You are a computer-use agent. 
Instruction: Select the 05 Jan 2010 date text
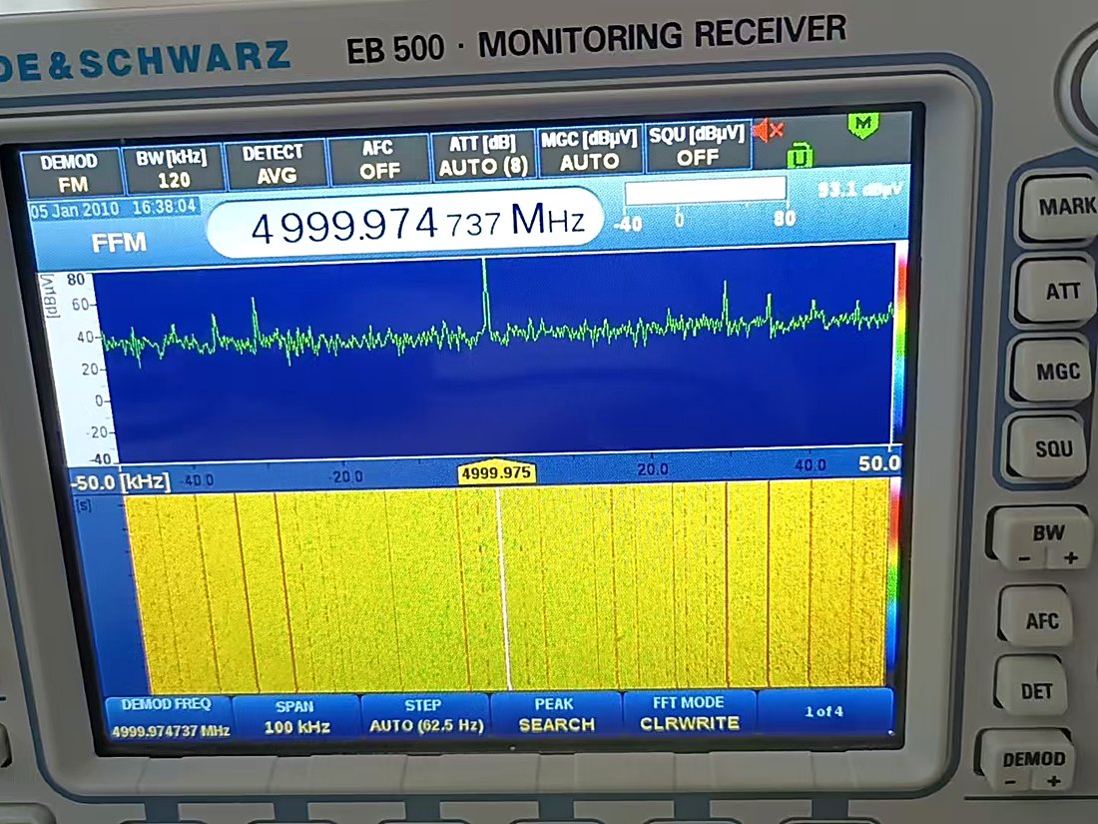coord(75,210)
